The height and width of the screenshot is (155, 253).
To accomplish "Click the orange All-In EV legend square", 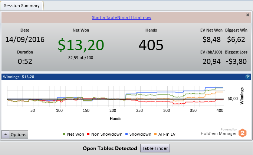I will [x=155, y=134].
